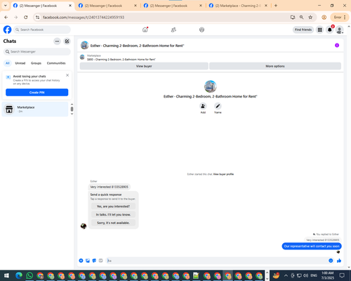Click the install app icon in address bar
This screenshot has height=281, width=351.
coord(293,18)
